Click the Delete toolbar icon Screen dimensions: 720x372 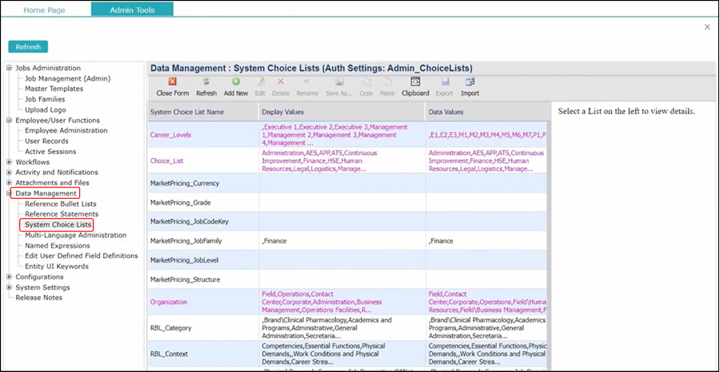281,82
